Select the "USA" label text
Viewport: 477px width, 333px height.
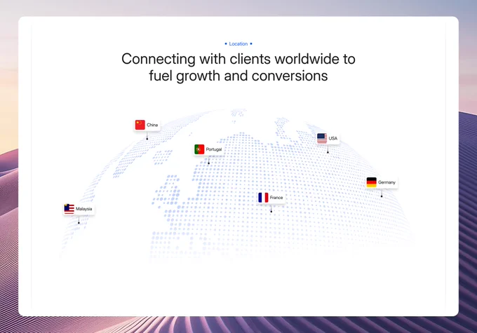(332, 138)
